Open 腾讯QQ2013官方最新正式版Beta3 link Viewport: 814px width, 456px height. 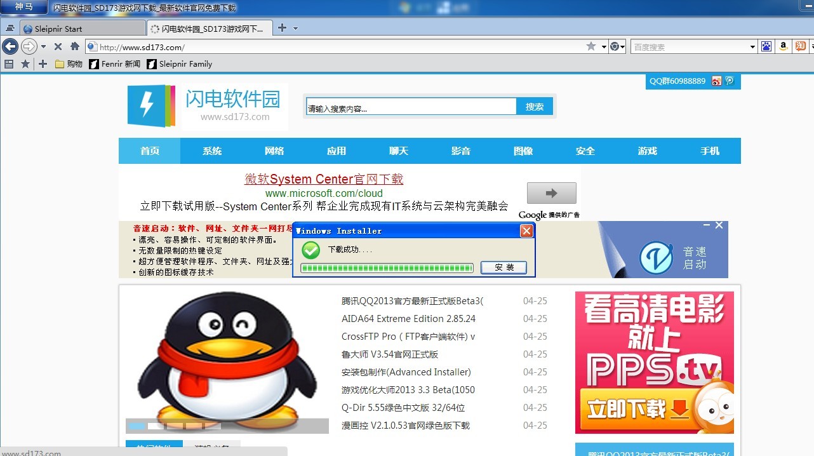pyautogui.click(x=412, y=301)
